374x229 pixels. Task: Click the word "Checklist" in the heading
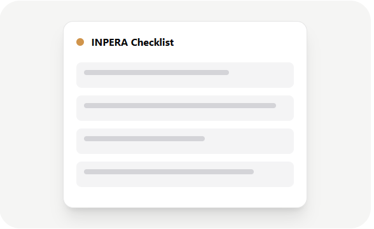(153, 42)
